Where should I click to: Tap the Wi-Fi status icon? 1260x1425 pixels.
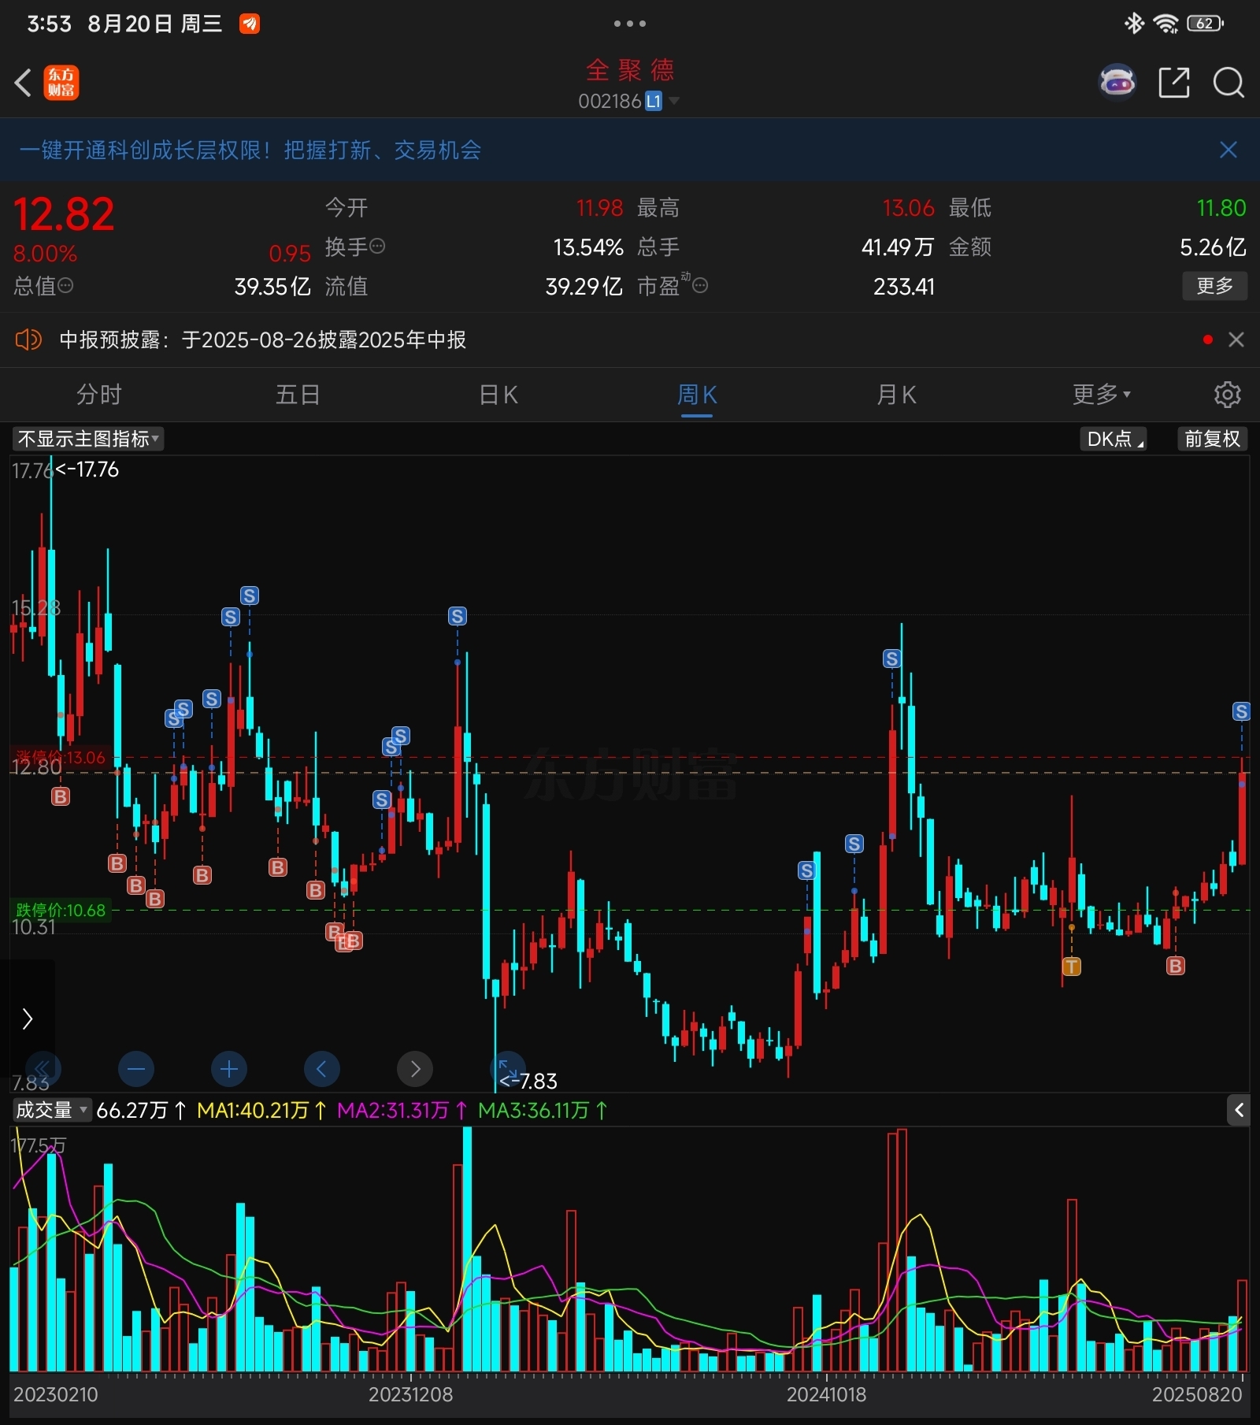[x=1165, y=24]
